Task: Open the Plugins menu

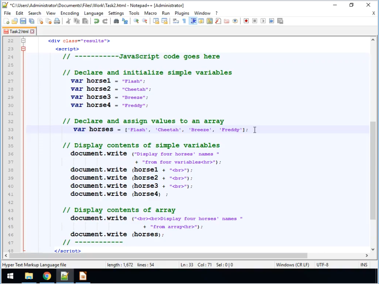Action: point(182,13)
